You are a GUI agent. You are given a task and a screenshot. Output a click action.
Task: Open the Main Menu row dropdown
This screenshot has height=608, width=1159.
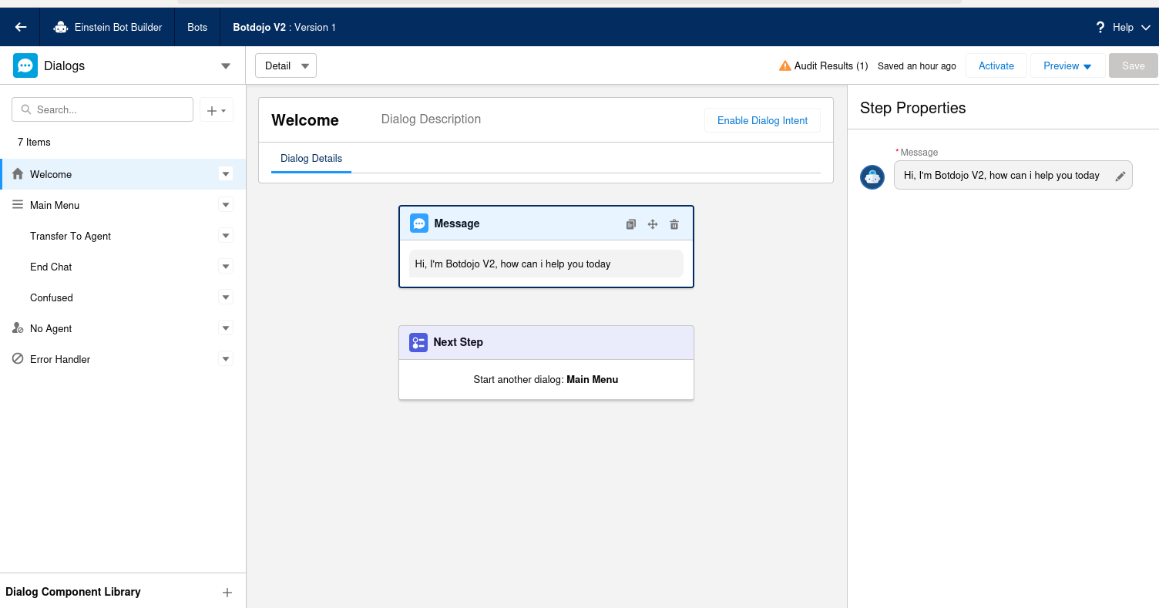click(226, 204)
